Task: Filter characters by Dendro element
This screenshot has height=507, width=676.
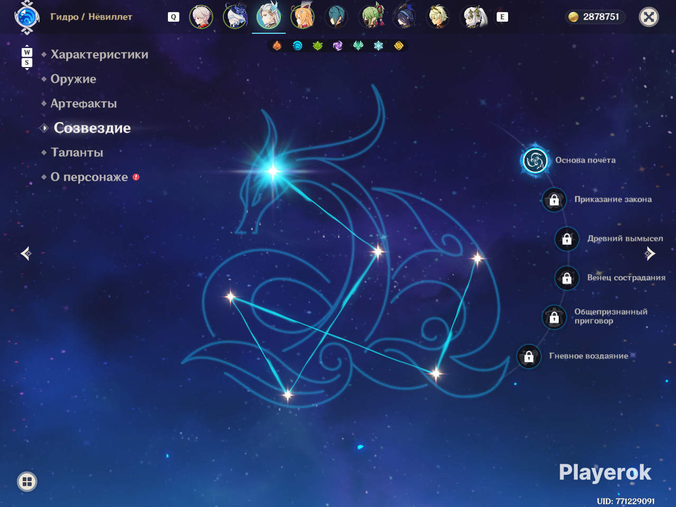Action: coord(317,46)
